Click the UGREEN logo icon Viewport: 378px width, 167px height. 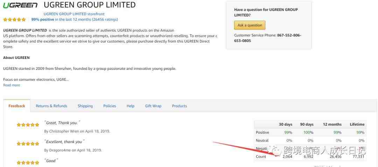click(20, 5)
